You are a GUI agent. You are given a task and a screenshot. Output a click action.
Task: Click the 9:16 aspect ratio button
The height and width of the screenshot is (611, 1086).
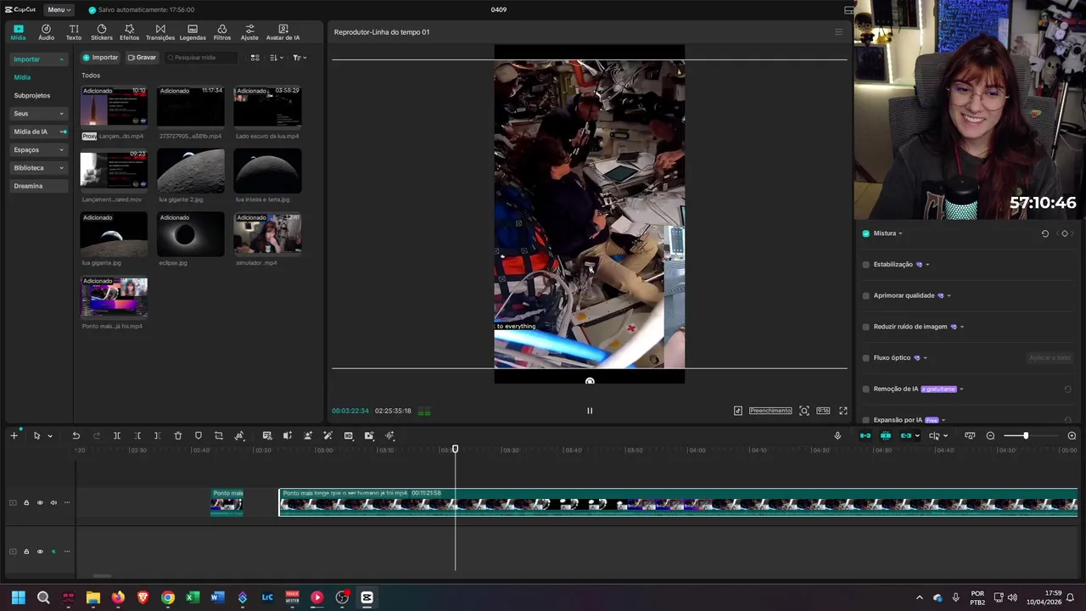point(823,411)
